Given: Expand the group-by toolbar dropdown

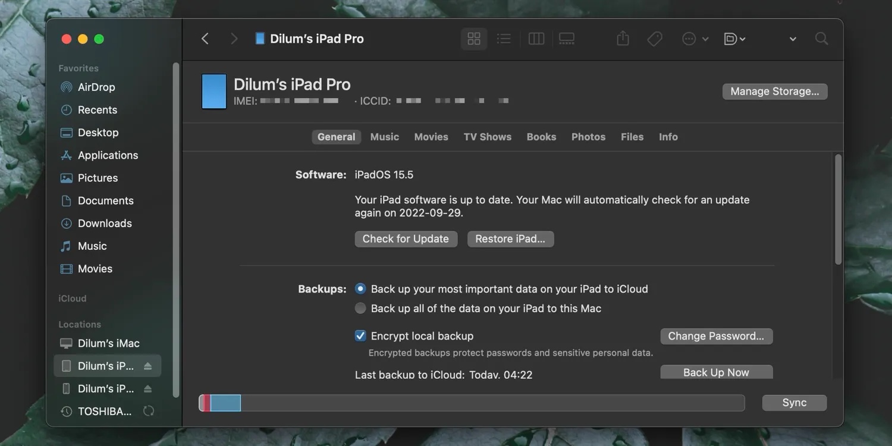Looking at the screenshot, I should point(735,39).
